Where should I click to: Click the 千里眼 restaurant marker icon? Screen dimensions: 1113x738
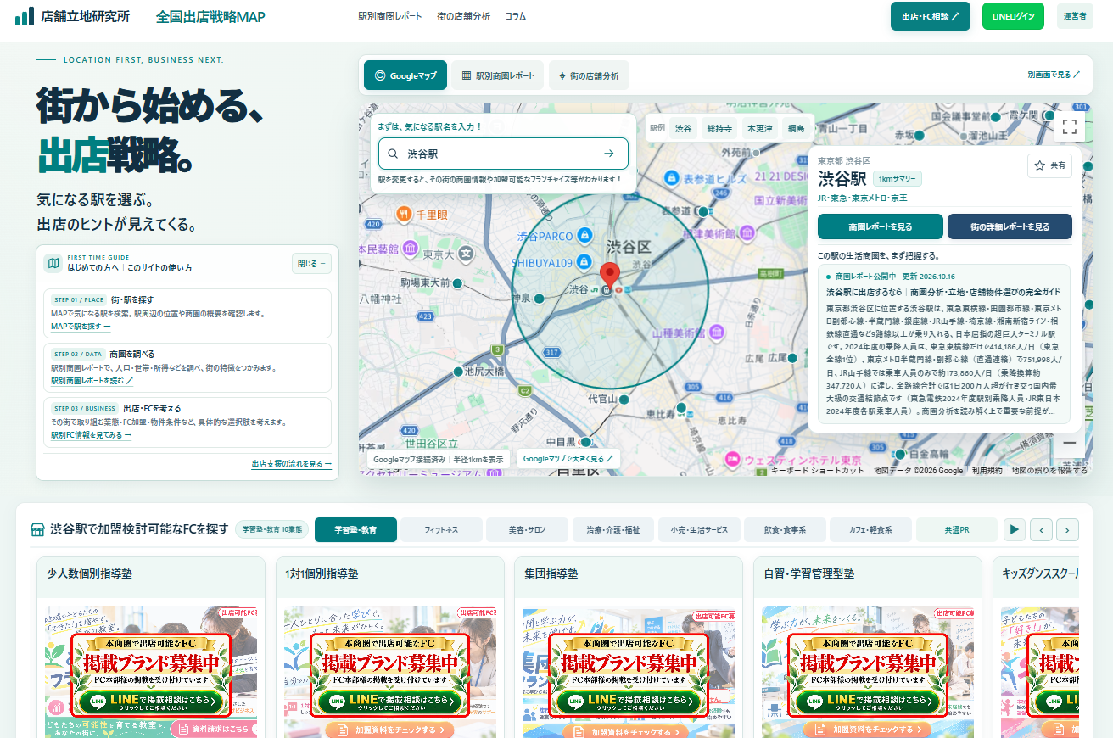[404, 215]
